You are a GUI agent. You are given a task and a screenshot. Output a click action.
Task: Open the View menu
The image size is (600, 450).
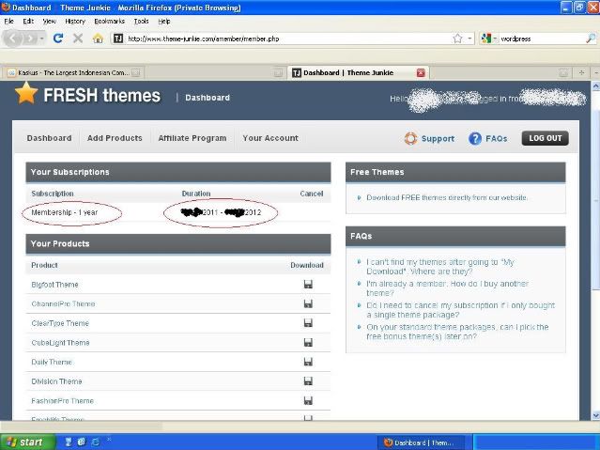click(50, 21)
